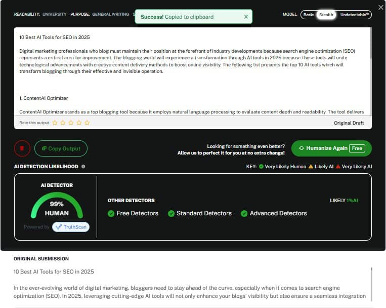Click the AI Detection Likelihood info icon
Viewport: 386px width, 308px height.
pos(83,167)
